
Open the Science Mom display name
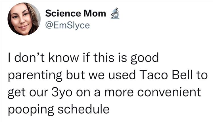point(75,14)
